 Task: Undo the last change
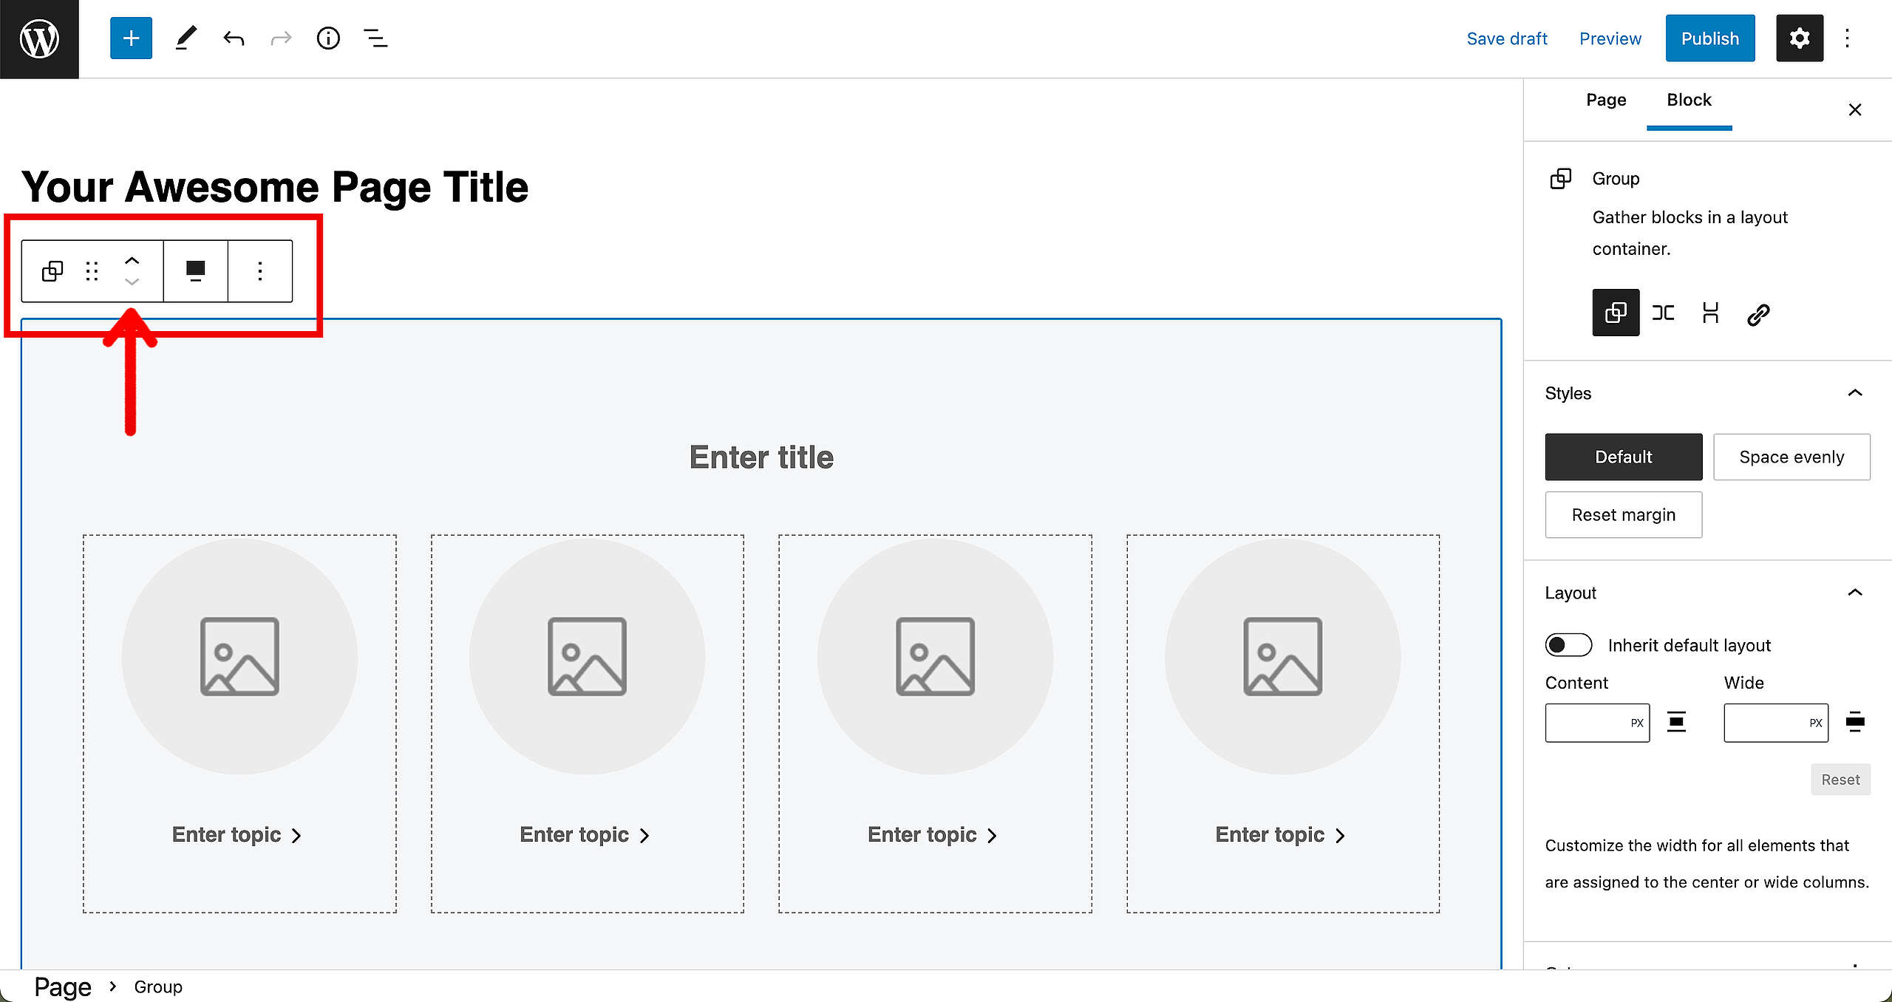[x=234, y=38]
